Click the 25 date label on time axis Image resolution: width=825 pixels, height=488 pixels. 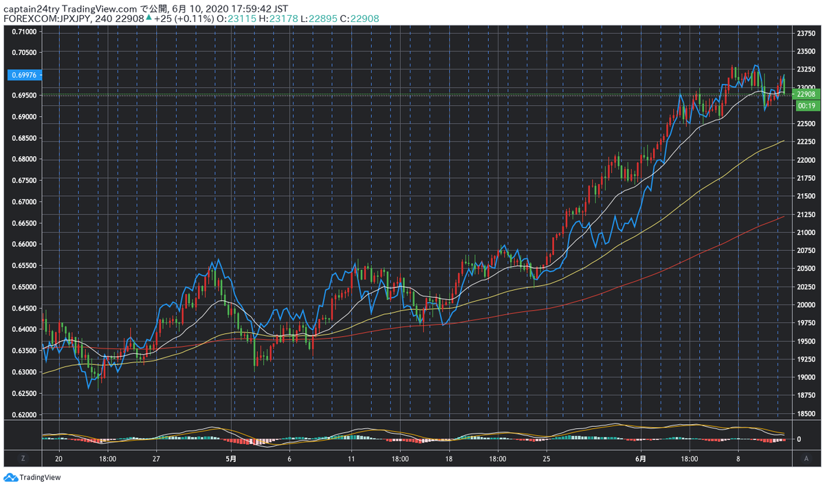[x=546, y=458]
